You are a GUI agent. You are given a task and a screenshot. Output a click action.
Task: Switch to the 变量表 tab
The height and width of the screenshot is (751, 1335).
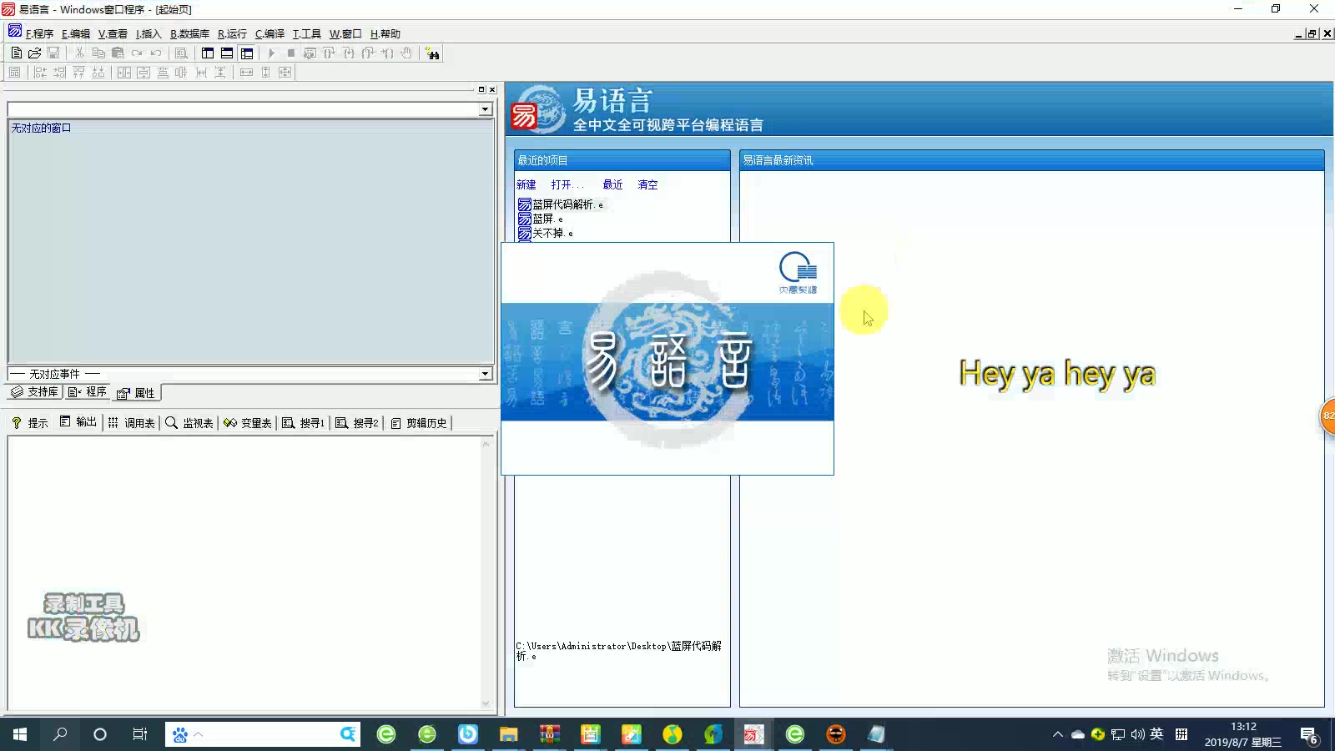click(x=248, y=422)
